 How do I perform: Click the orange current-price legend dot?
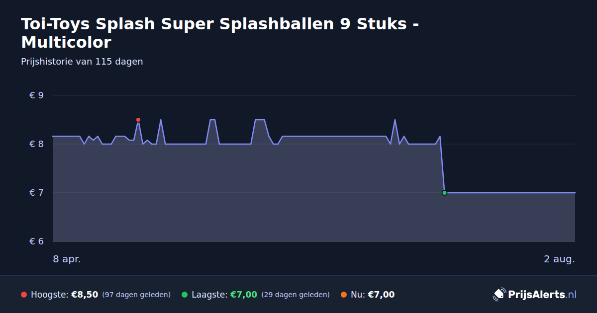[x=344, y=295]
